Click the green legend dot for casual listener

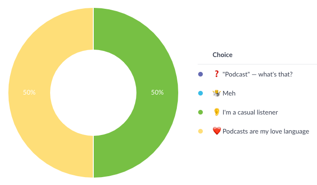pyautogui.click(x=201, y=112)
